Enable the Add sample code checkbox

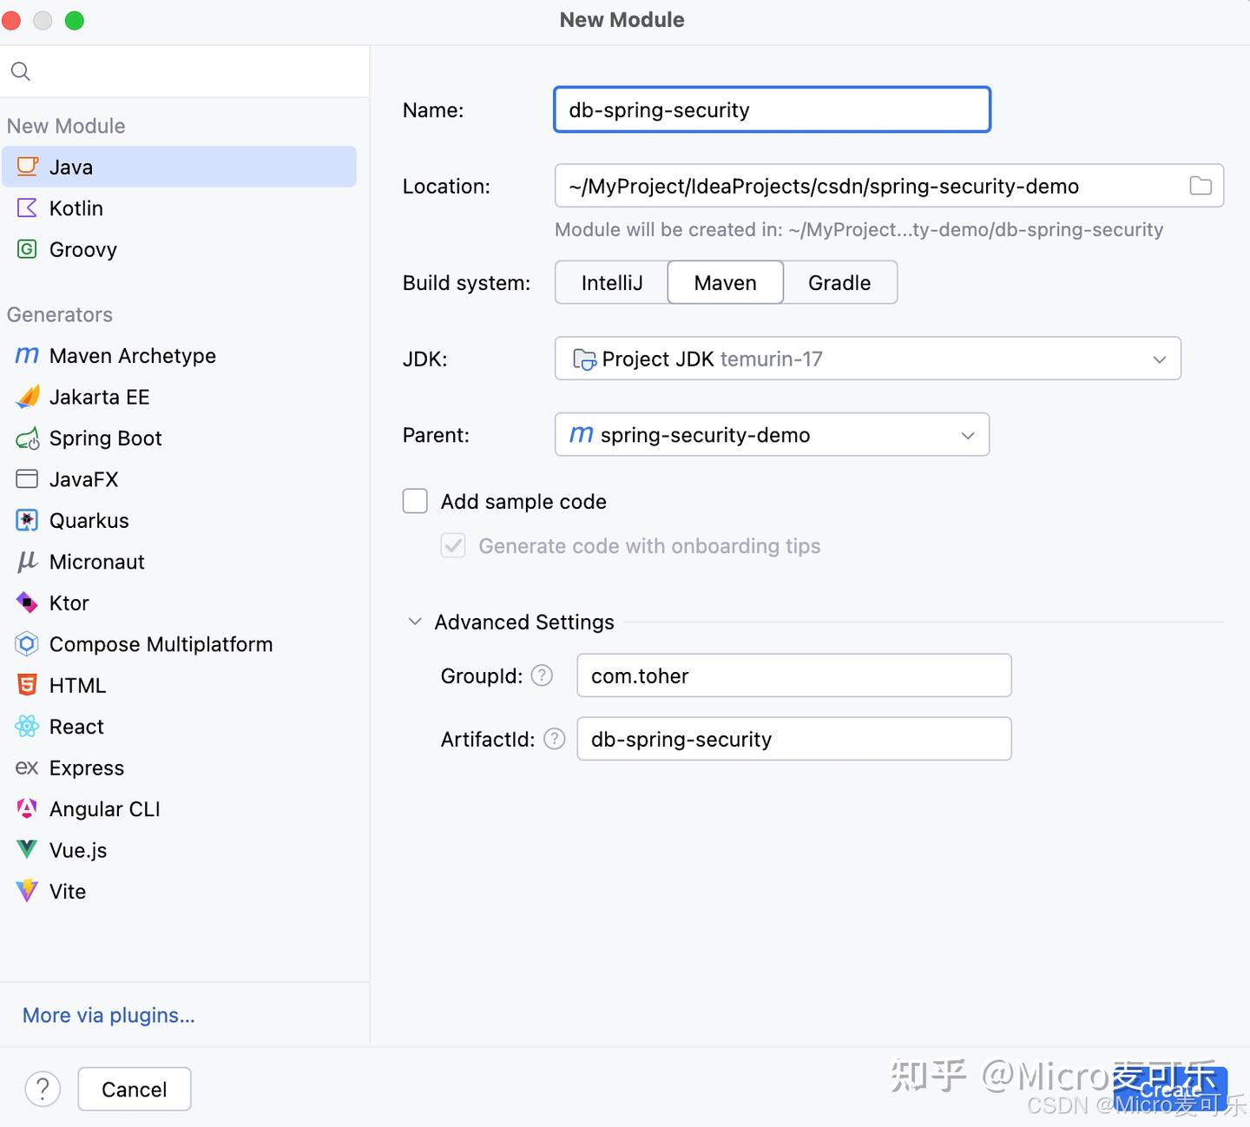coord(415,501)
